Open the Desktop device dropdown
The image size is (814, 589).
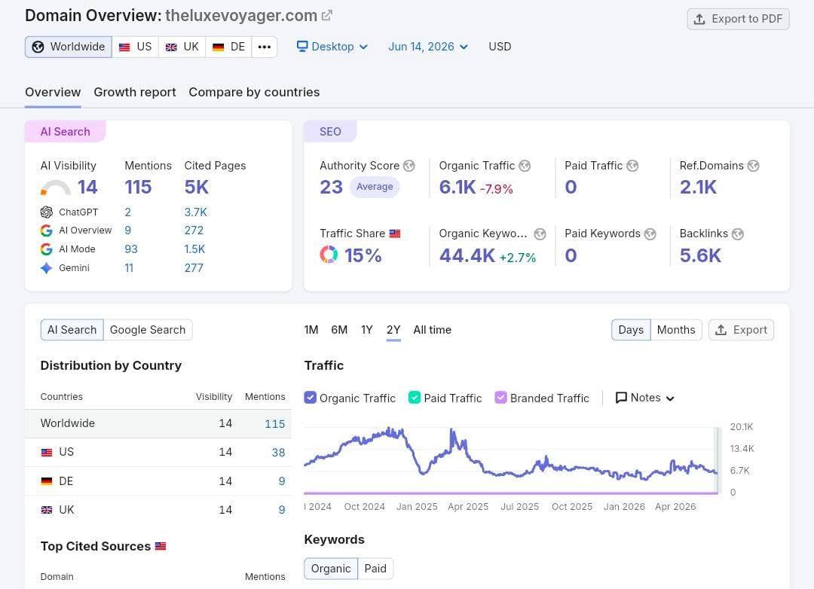332,47
